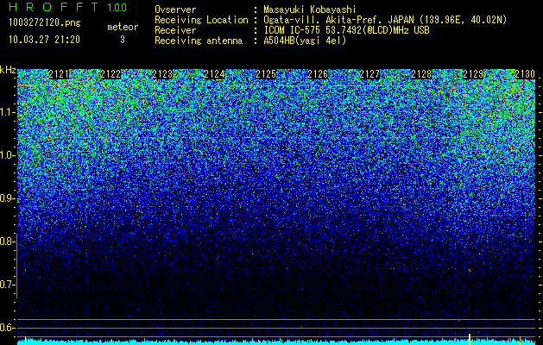Screen dimensions: 543x345
Task: Click the yellow spike near 2129 in the signal strip
Action: coord(470,339)
